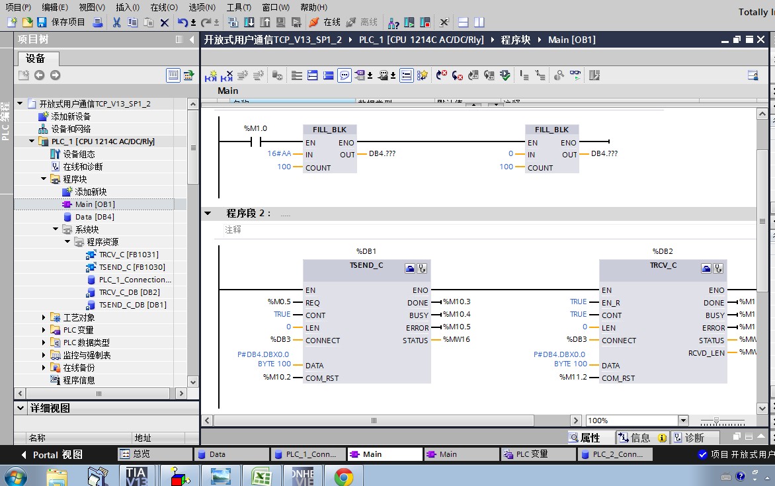This screenshot has height=486, width=775.
Task: Open TRCV_C block configuration icon
Action: tap(706, 268)
